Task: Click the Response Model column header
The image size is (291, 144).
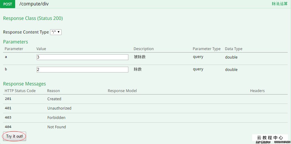Action: coord(122,91)
